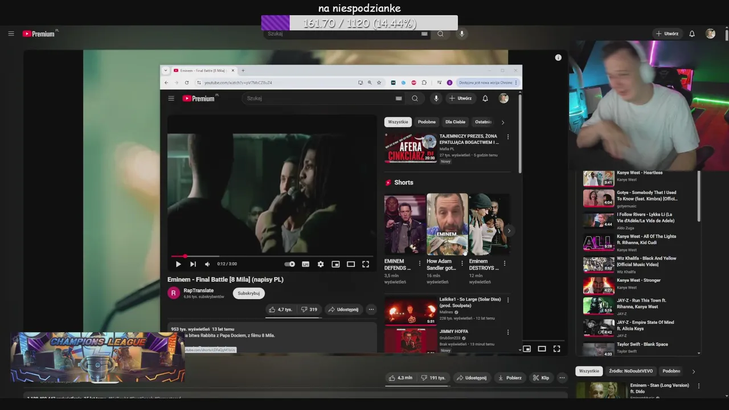Skip to next video in inner player

click(193, 264)
